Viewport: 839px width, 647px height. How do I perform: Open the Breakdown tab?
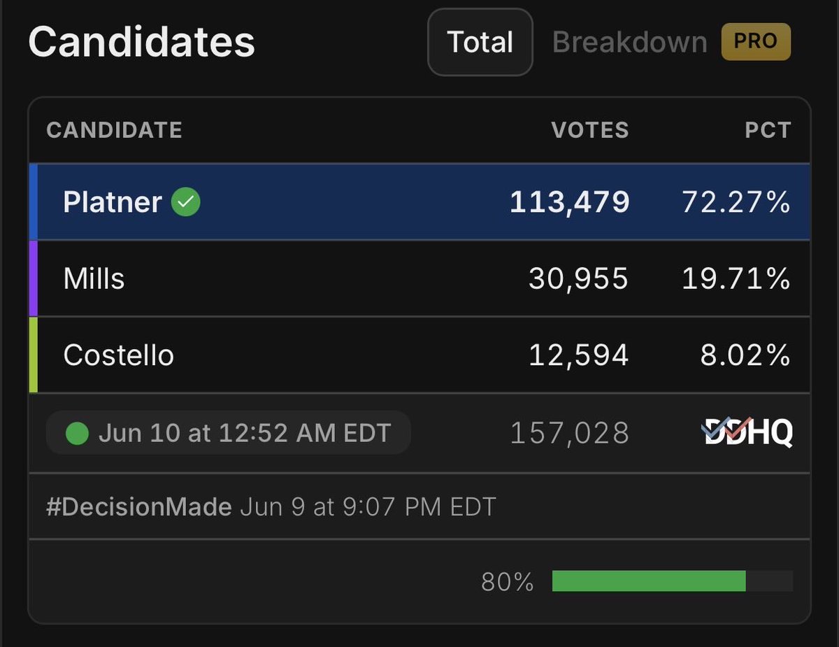pos(630,42)
